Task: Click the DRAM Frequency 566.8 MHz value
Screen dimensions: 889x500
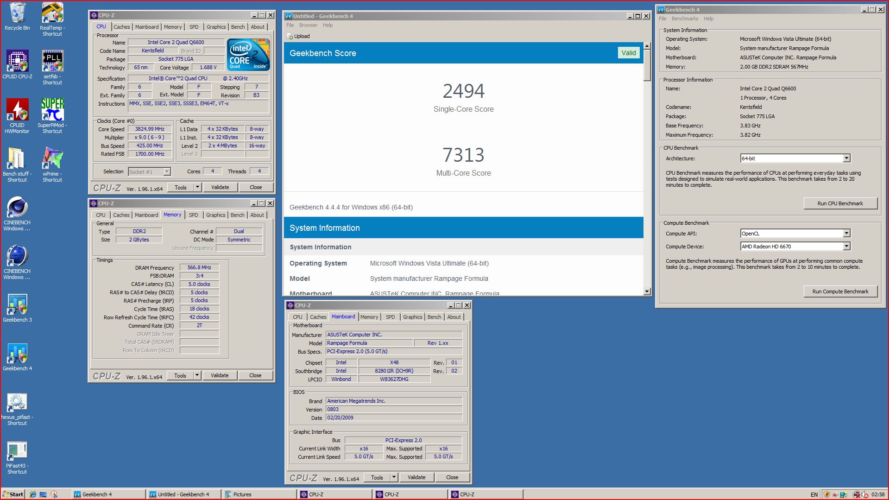Action: 199,267
